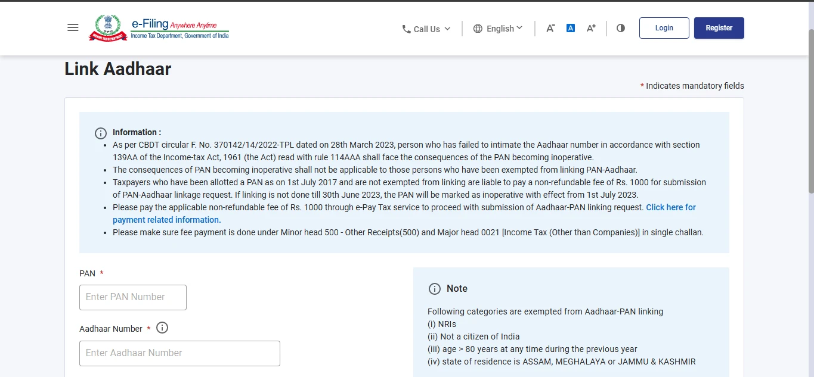The height and width of the screenshot is (377, 814).
Task: Click the info icon next to Note
Action: pos(435,289)
